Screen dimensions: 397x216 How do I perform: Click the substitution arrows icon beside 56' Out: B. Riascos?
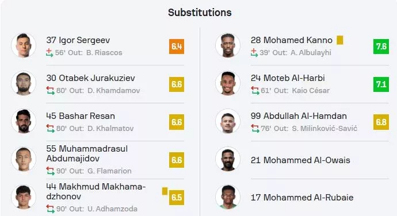point(49,53)
